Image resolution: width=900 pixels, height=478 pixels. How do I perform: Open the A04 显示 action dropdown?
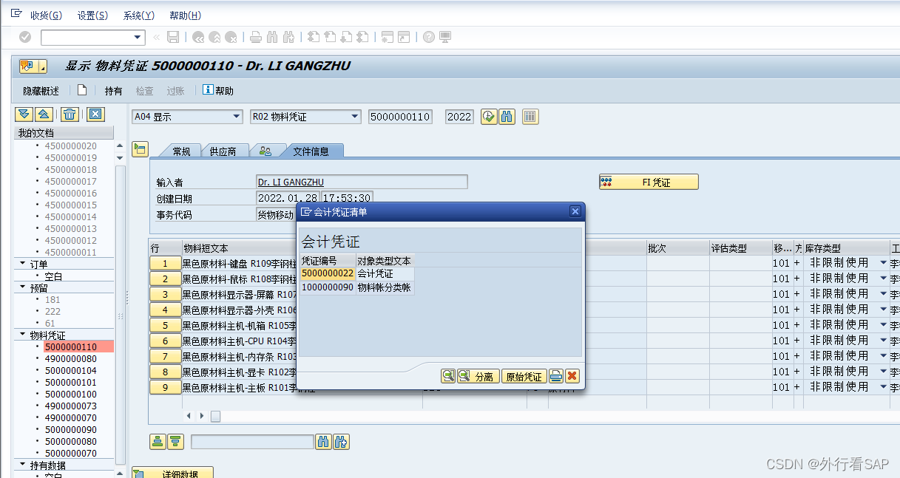[237, 117]
